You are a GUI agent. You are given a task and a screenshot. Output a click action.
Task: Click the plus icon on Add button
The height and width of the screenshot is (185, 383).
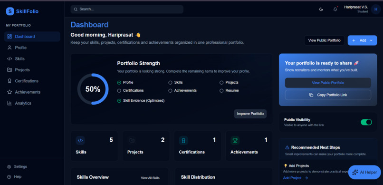[354, 40]
